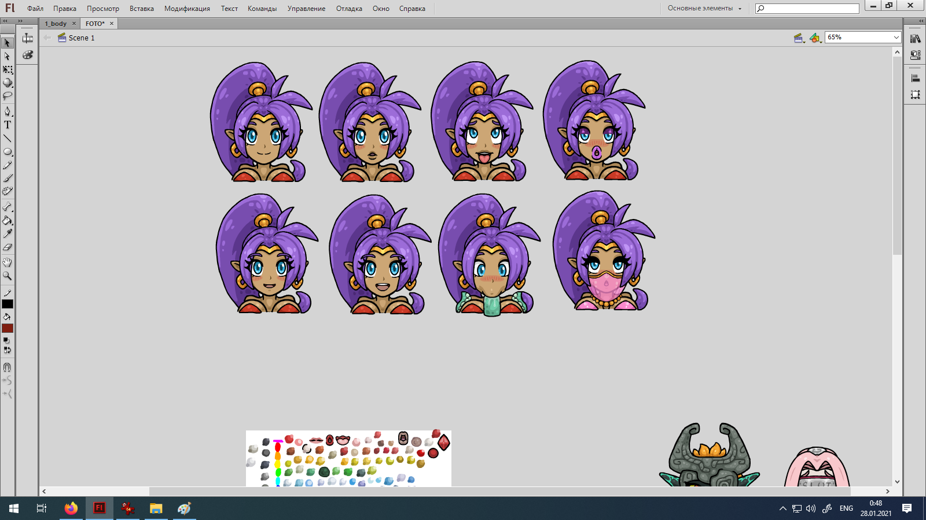Open the Файл menu

point(35,9)
